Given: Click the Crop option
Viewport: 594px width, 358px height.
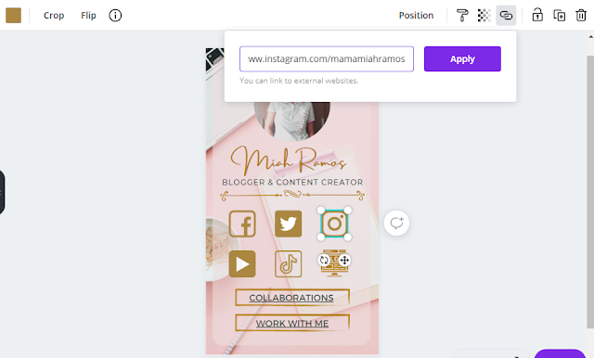Looking at the screenshot, I should click(x=54, y=16).
